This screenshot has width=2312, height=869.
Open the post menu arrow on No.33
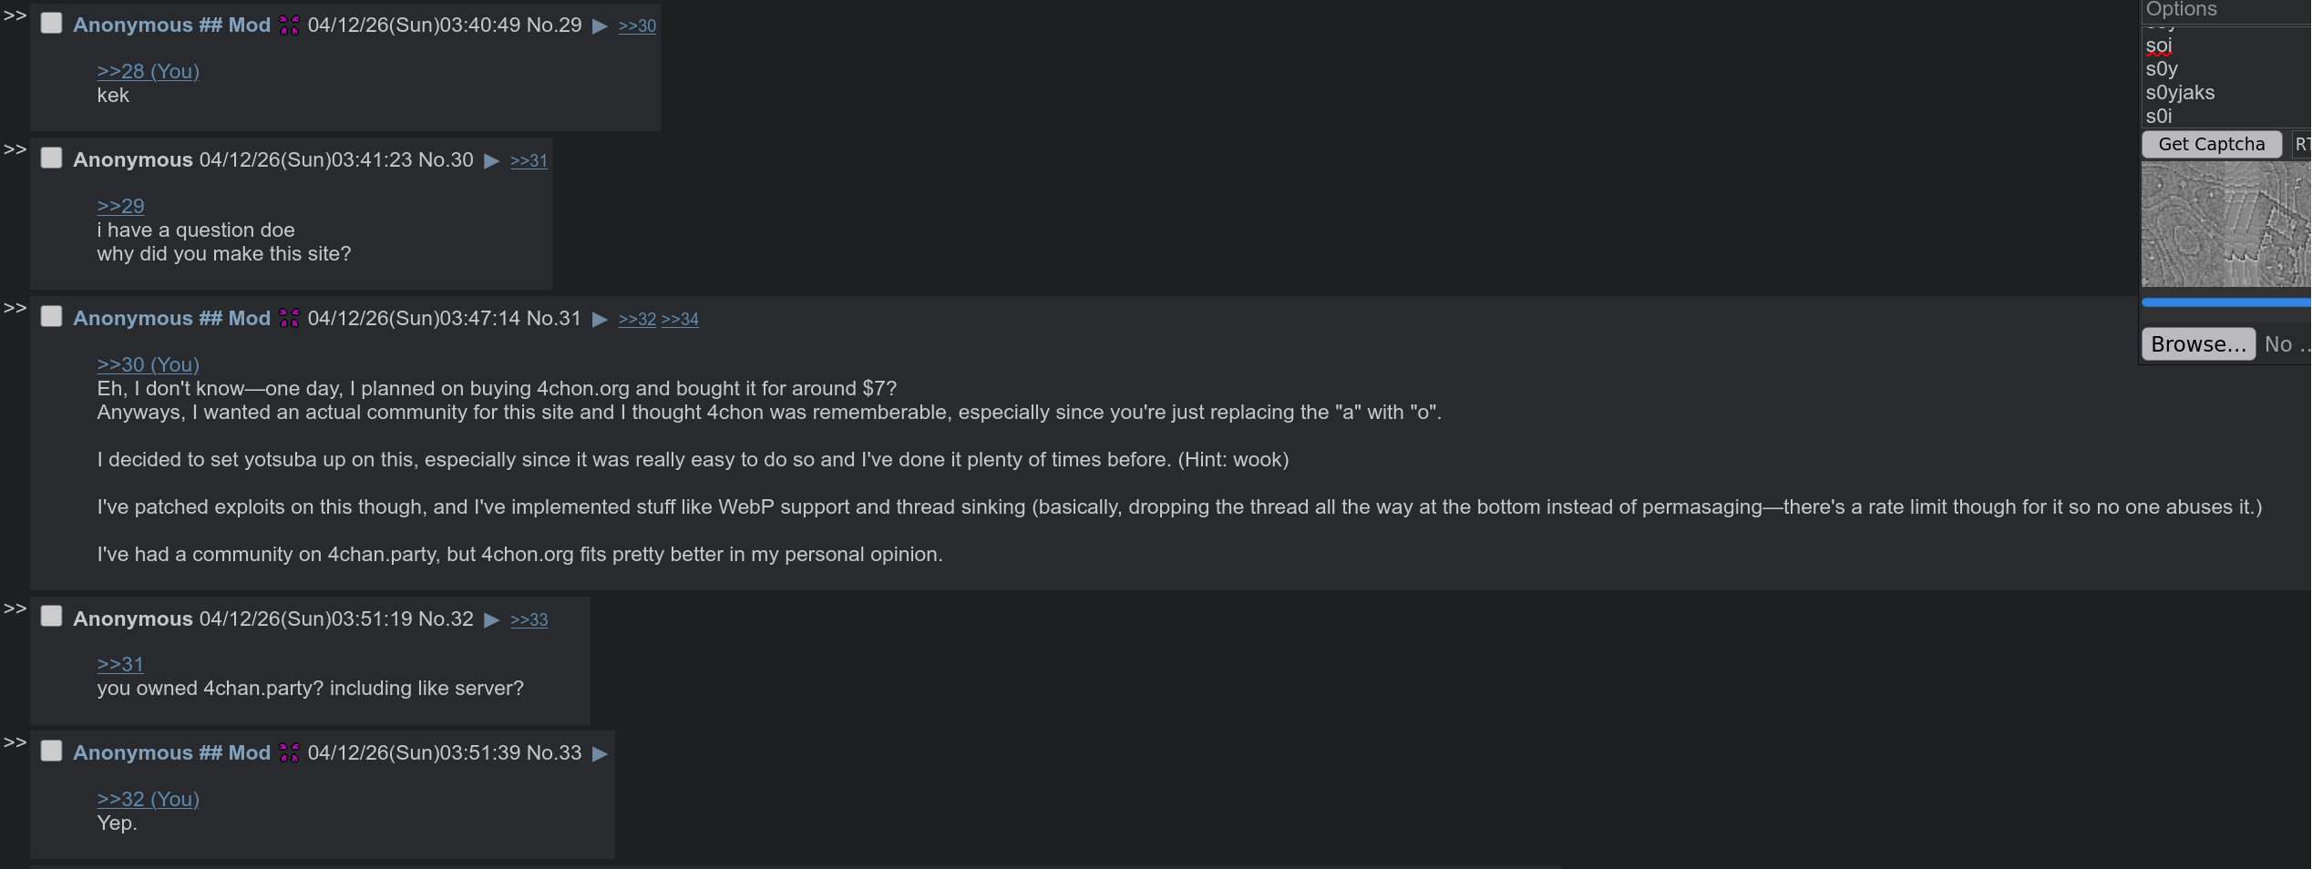[x=600, y=754]
